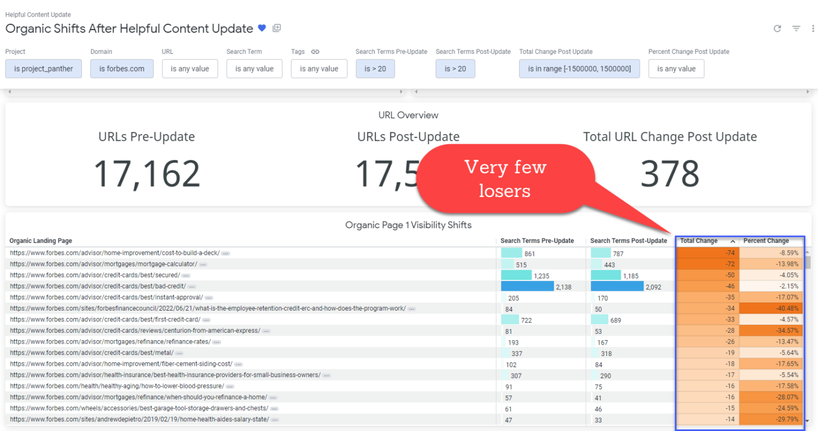Open the bad-credit credit cards URL
The image size is (818, 431).
pyautogui.click(x=98, y=286)
